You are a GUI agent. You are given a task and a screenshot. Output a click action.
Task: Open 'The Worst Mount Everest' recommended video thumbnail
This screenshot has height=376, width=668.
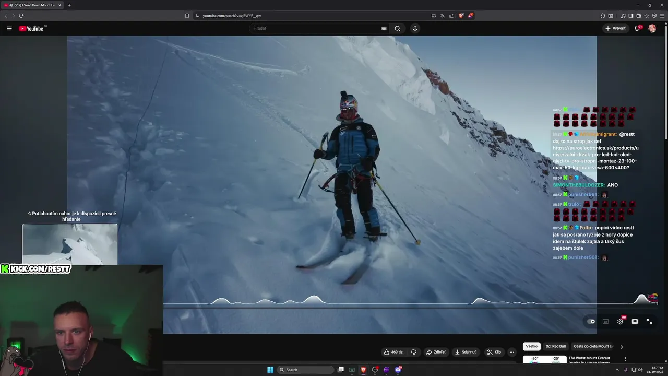pos(544,359)
